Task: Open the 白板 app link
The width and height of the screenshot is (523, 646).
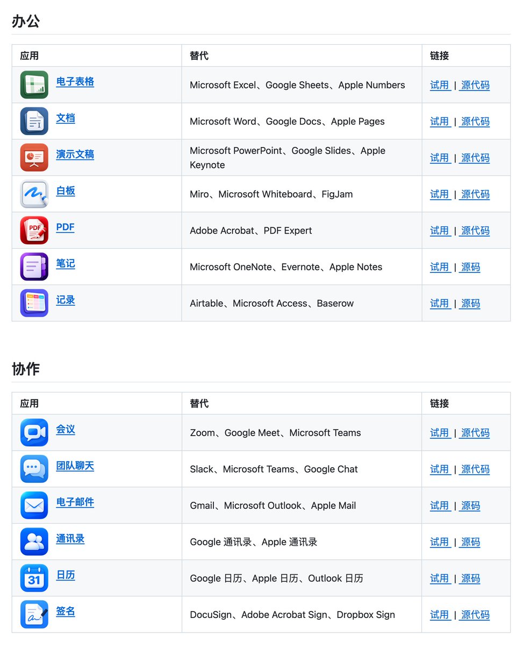Action: click(66, 191)
